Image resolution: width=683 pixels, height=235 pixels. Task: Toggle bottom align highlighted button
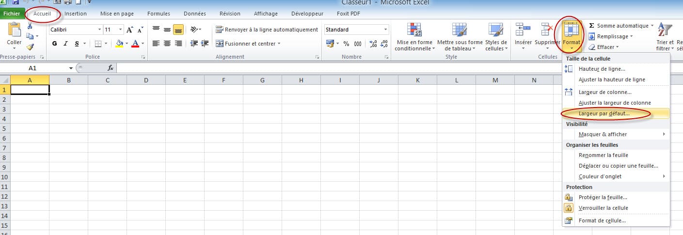pos(178,30)
